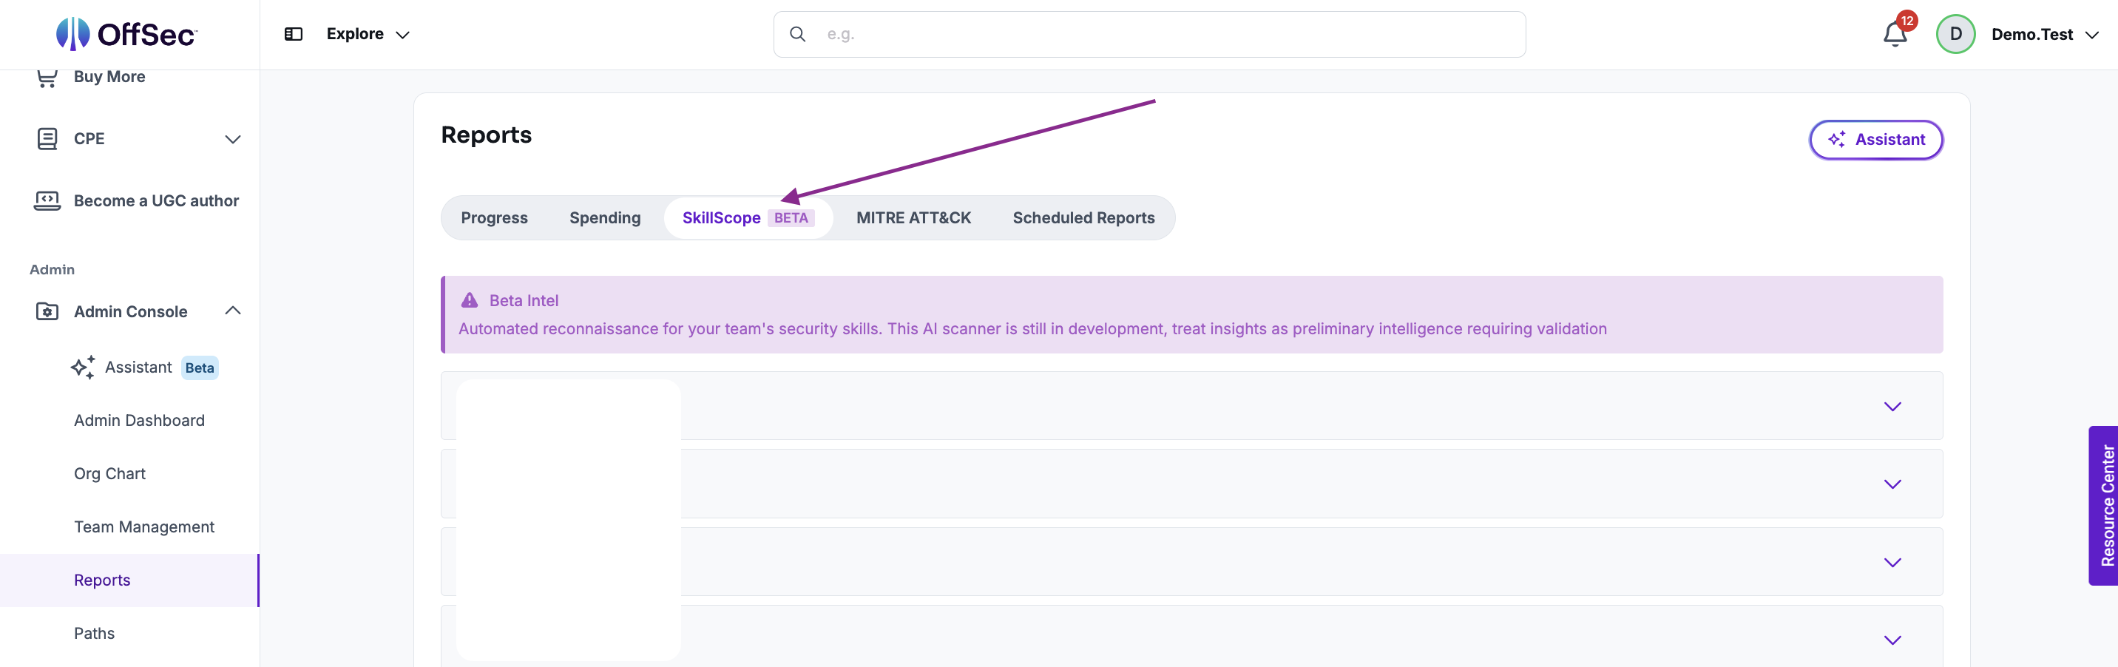Expand the fourth report accordion chevron
The image size is (2118, 667).
pyautogui.click(x=1892, y=639)
